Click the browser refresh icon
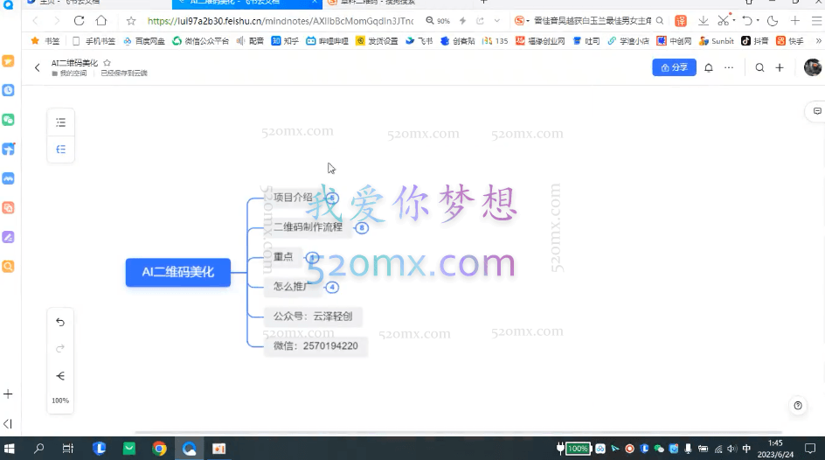Viewport: 825px width, 460px height. point(79,20)
